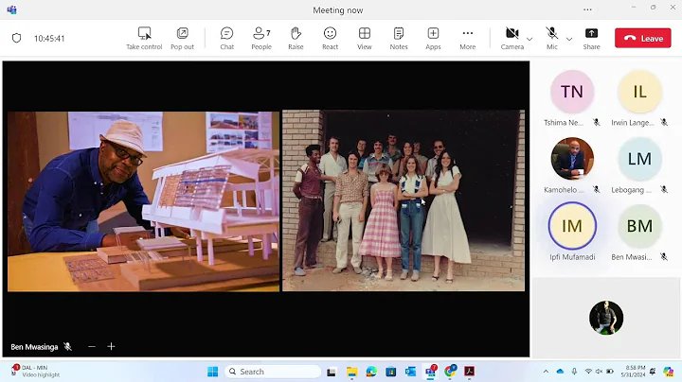Screen dimensions: 682x382
Task: Zoom in on shared content with plus
Action: (111, 347)
